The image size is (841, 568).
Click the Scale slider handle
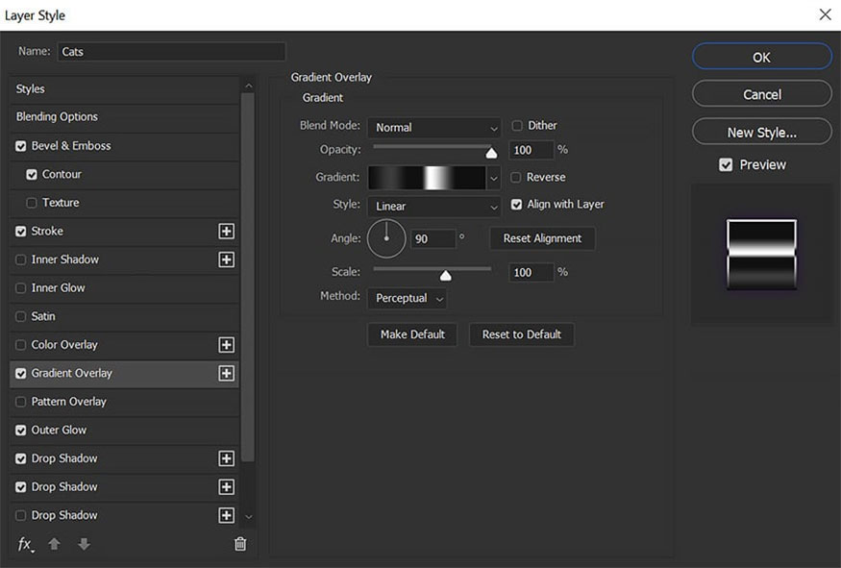coord(445,276)
